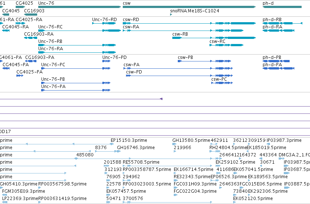Image resolution: width=310 pixels, height=204 pixels.
Task: Select transcript CG4025-RA
Action: point(20,23)
